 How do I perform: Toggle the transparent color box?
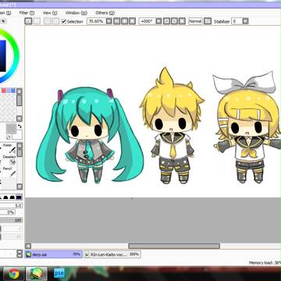(9, 137)
